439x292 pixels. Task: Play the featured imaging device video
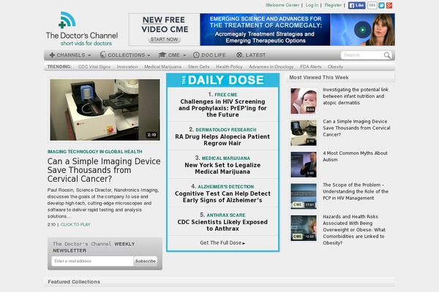coord(105,109)
